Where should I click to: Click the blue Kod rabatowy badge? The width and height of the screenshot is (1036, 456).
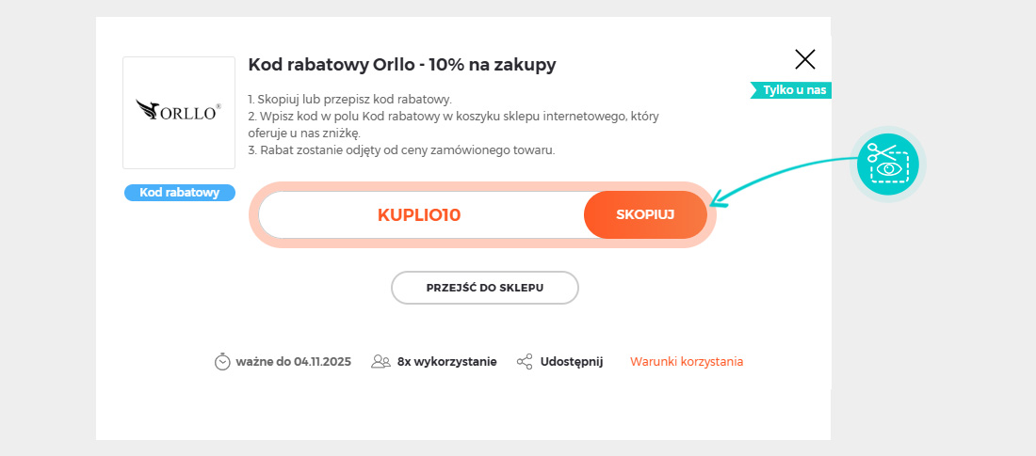pyautogui.click(x=180, y=193)
